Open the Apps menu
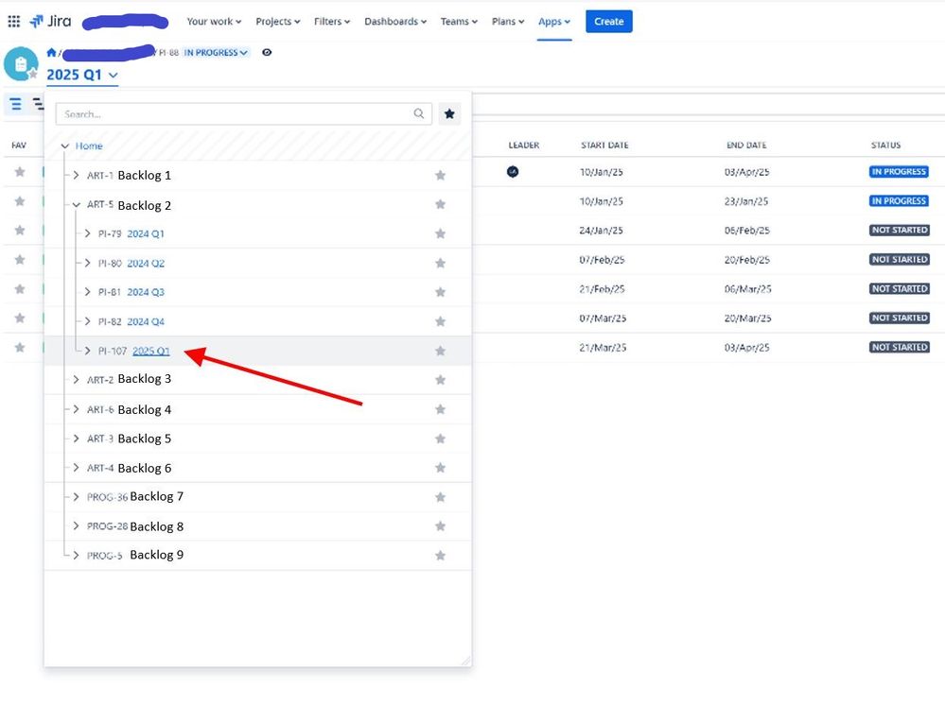Screen dimensions: 945x723 pos(554,22)
